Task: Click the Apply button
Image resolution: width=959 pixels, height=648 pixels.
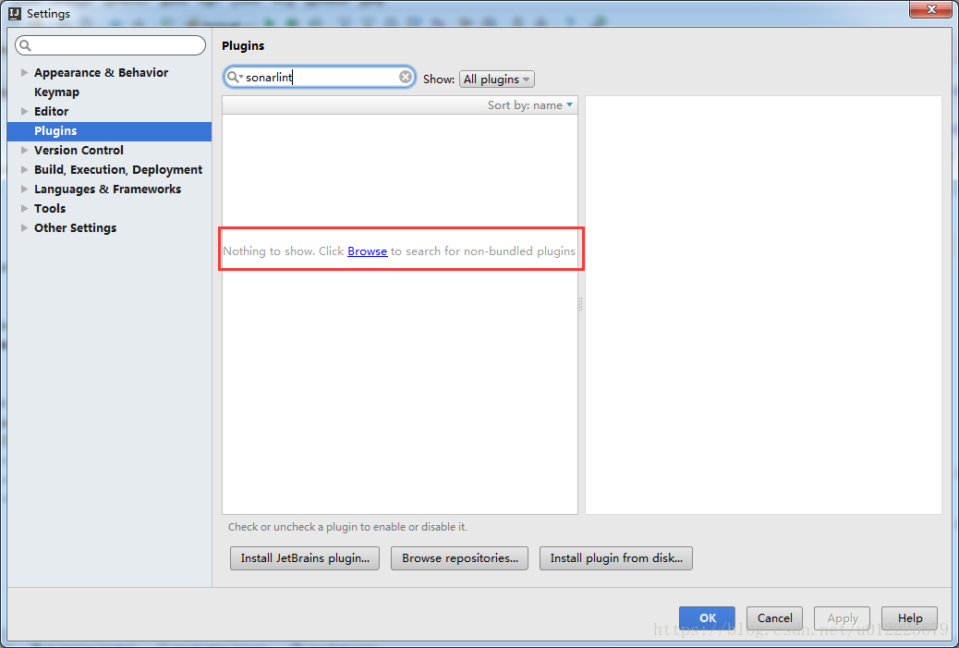Action: click(843, 618)
